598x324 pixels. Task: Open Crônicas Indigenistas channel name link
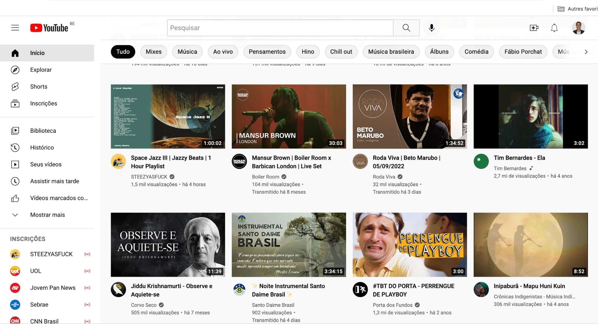tap(534, 297)
